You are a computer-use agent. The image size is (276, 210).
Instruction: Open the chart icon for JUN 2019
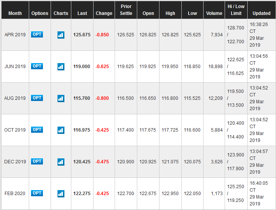[x=61, y=67]
